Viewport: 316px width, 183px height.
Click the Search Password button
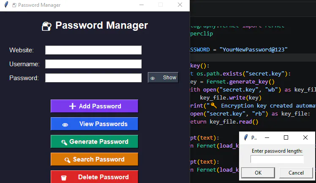tap(94, 159)
